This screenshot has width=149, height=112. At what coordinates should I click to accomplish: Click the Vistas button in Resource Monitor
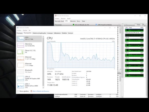click(138, 25)
